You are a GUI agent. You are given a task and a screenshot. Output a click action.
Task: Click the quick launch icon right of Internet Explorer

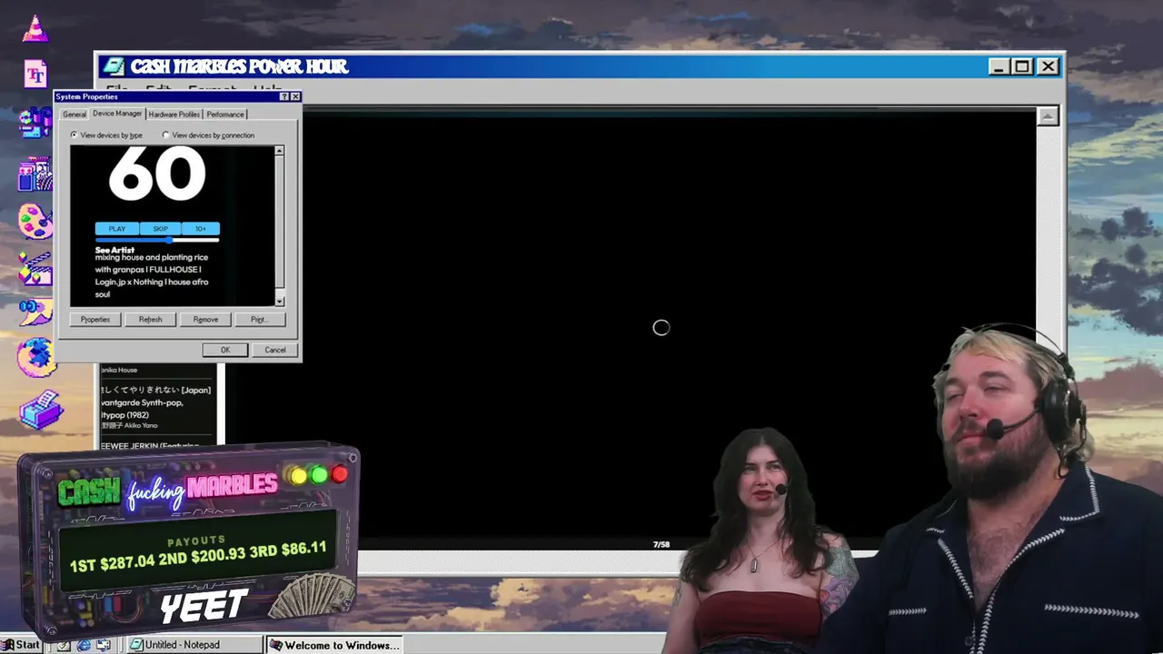tap(104, 645)
